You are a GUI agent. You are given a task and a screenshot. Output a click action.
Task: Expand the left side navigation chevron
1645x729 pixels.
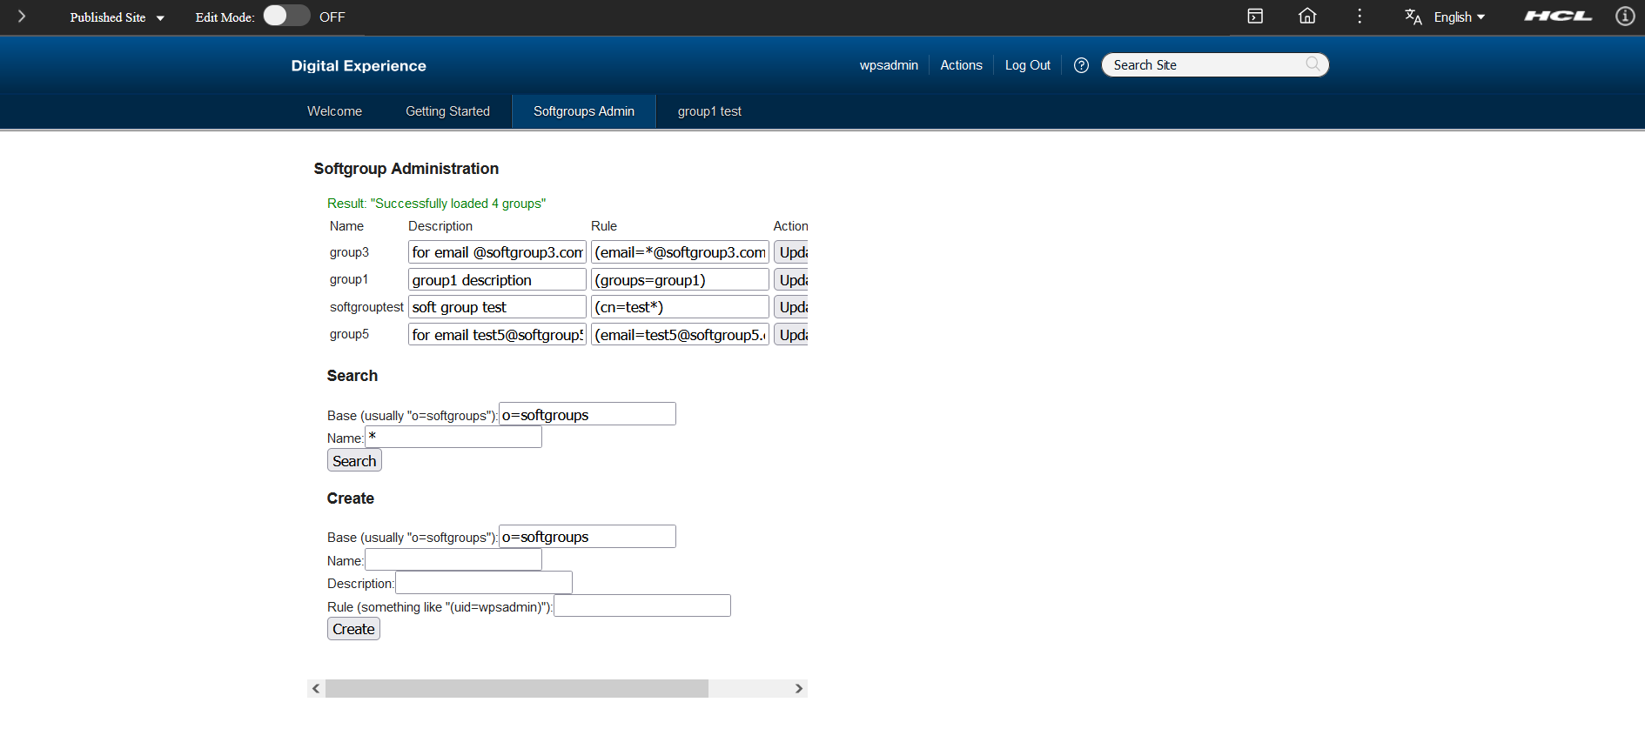pyautogui.click(x=22, y=17)
